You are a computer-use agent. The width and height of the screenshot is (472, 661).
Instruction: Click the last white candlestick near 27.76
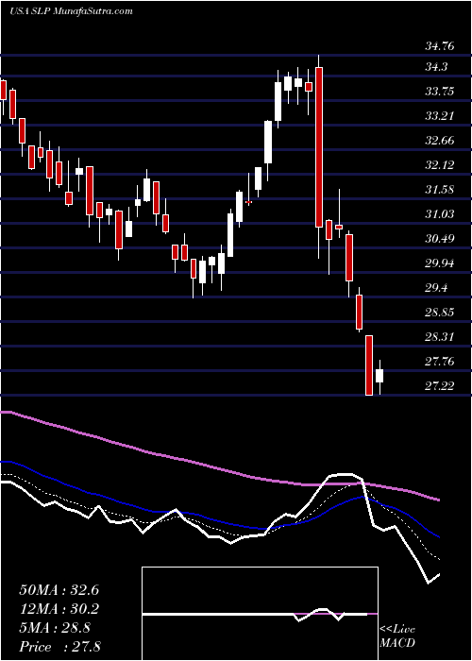coord(379,376)
